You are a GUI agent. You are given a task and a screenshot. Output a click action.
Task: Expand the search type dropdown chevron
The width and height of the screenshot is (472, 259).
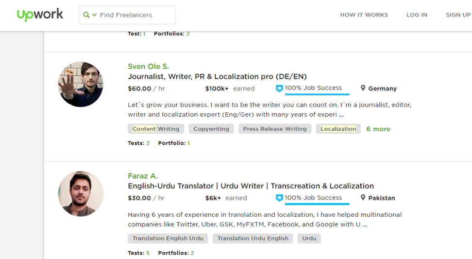tap(94, 15)
